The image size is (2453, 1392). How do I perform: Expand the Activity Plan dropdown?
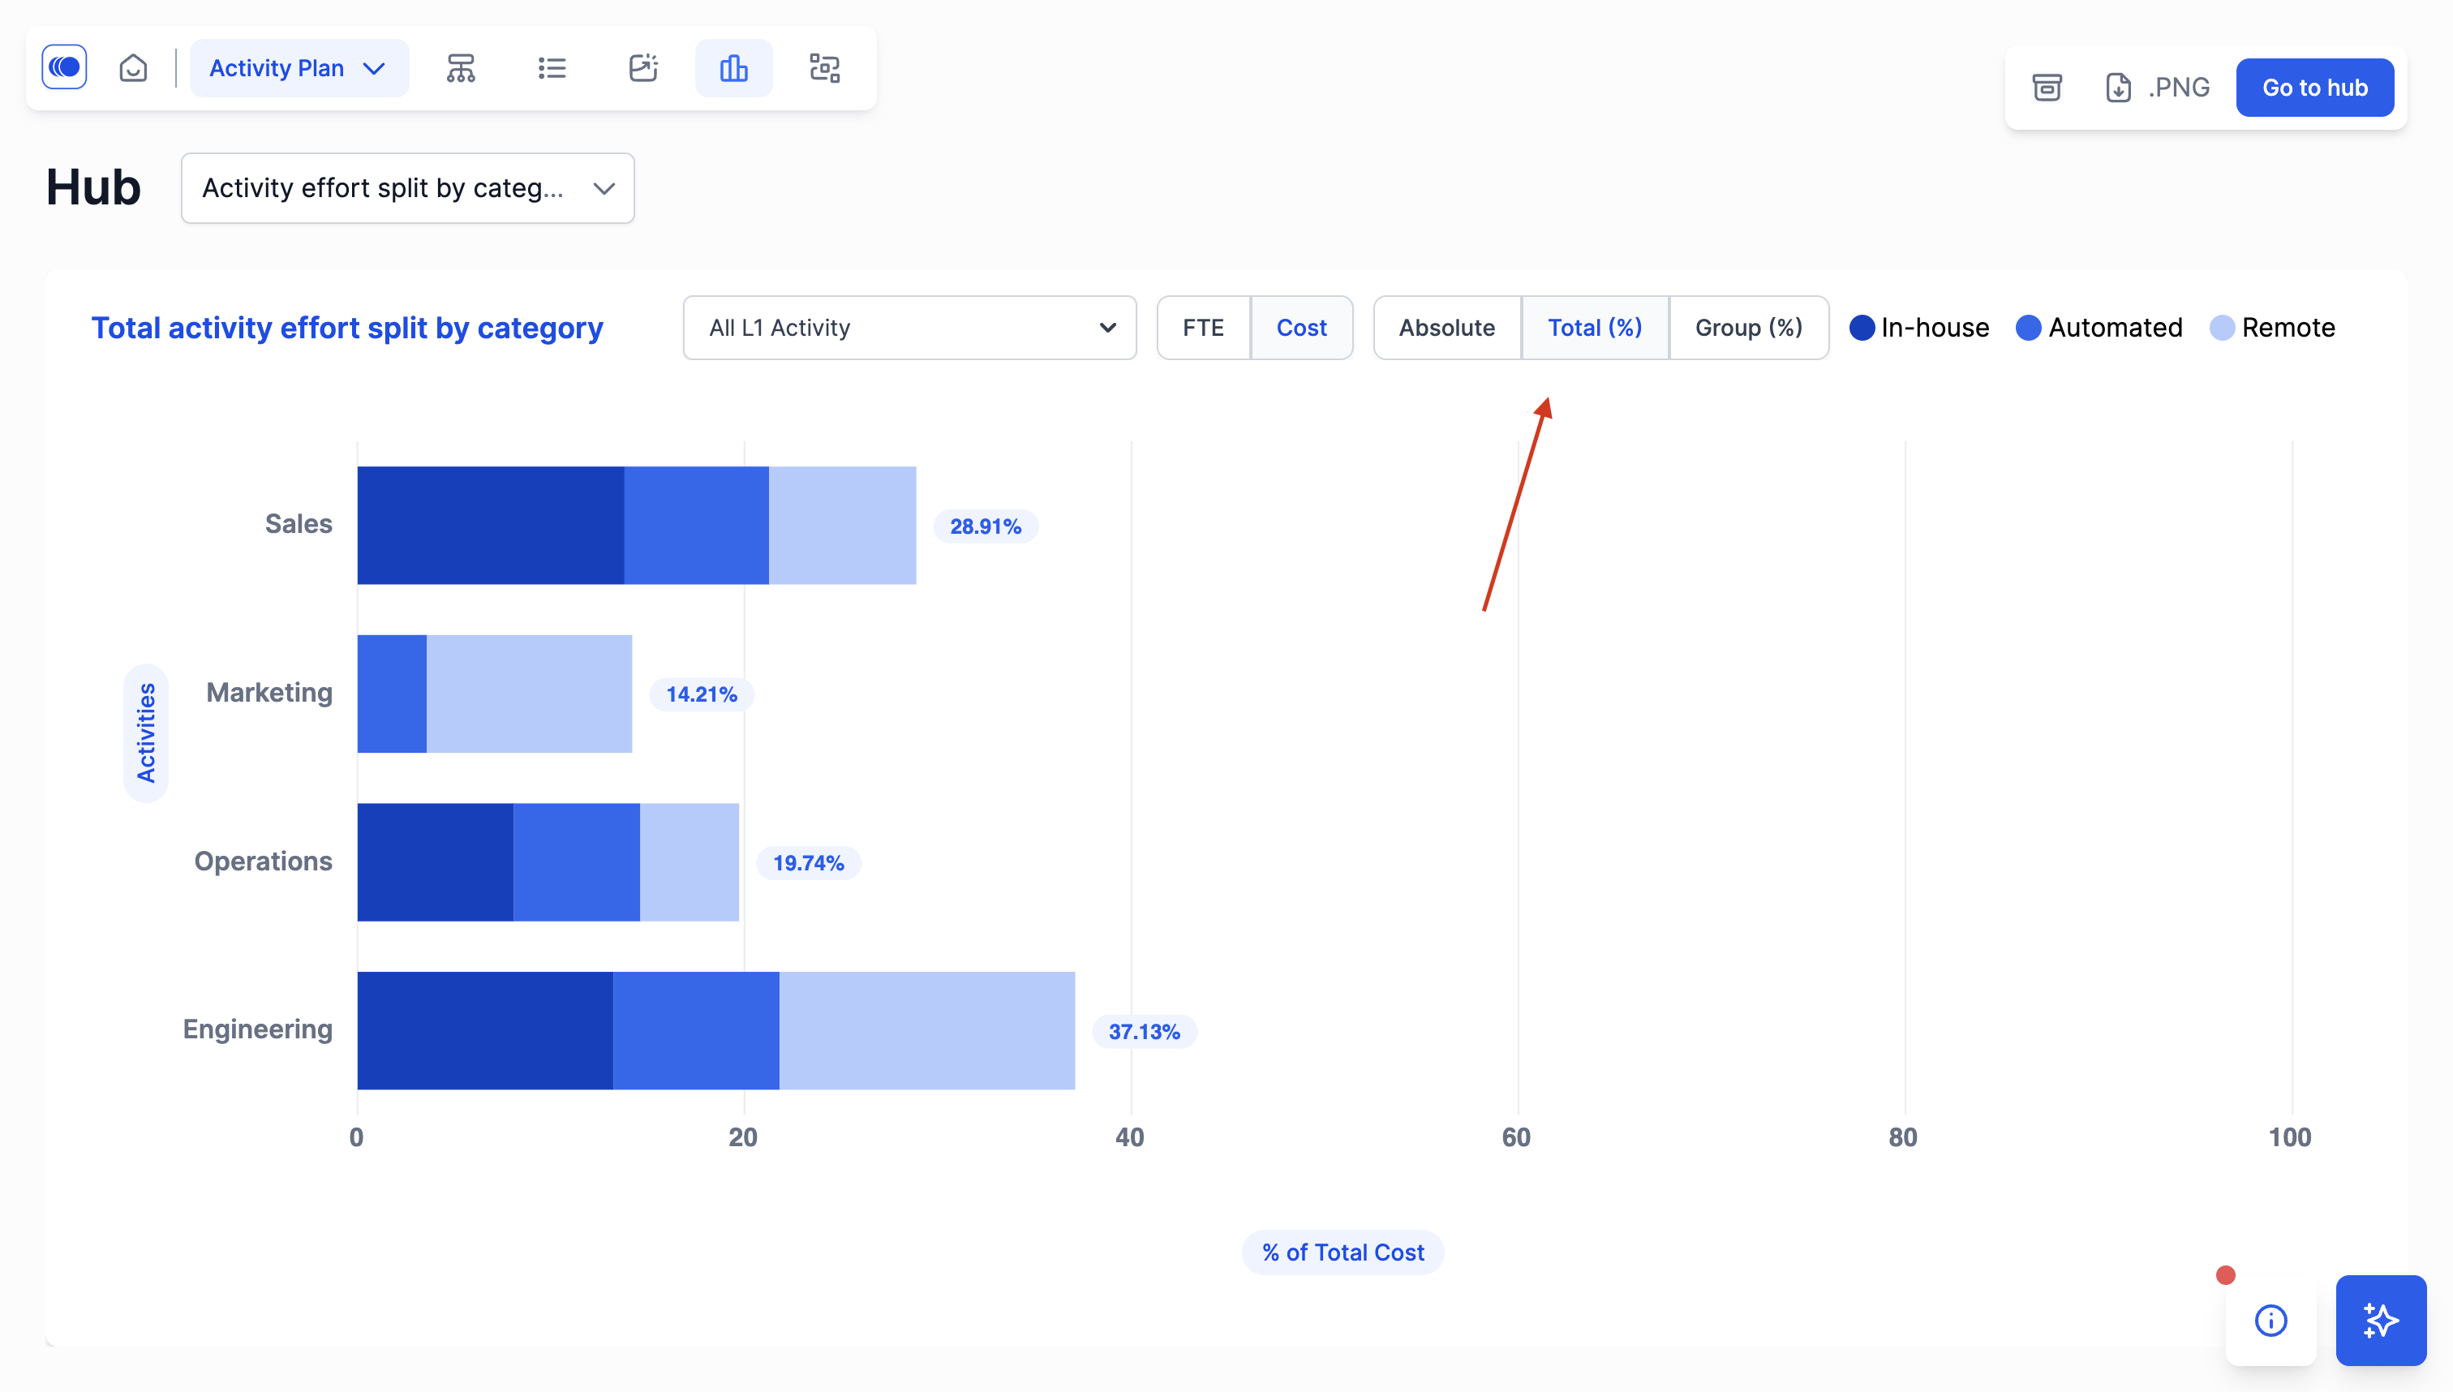(299, 68)
